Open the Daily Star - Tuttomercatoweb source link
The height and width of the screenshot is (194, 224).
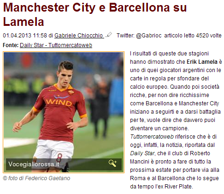pos(56,45)
